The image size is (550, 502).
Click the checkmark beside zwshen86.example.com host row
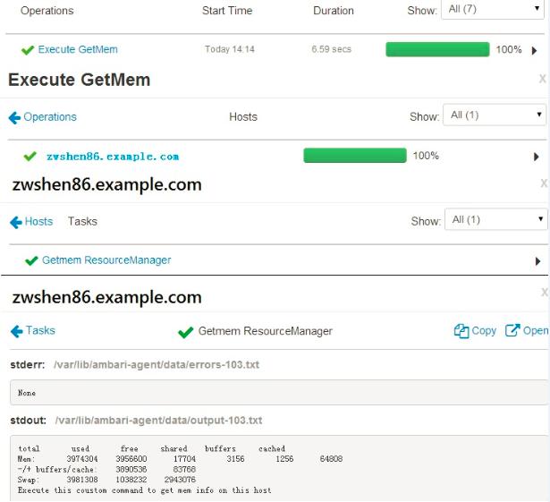[x=30, y=156]
